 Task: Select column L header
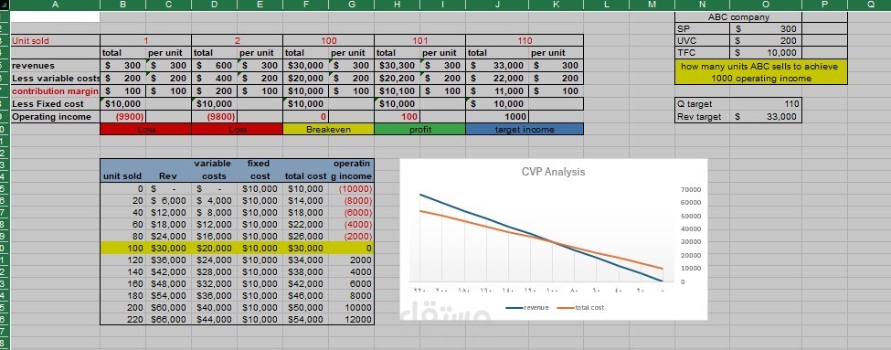coord(606,5)
